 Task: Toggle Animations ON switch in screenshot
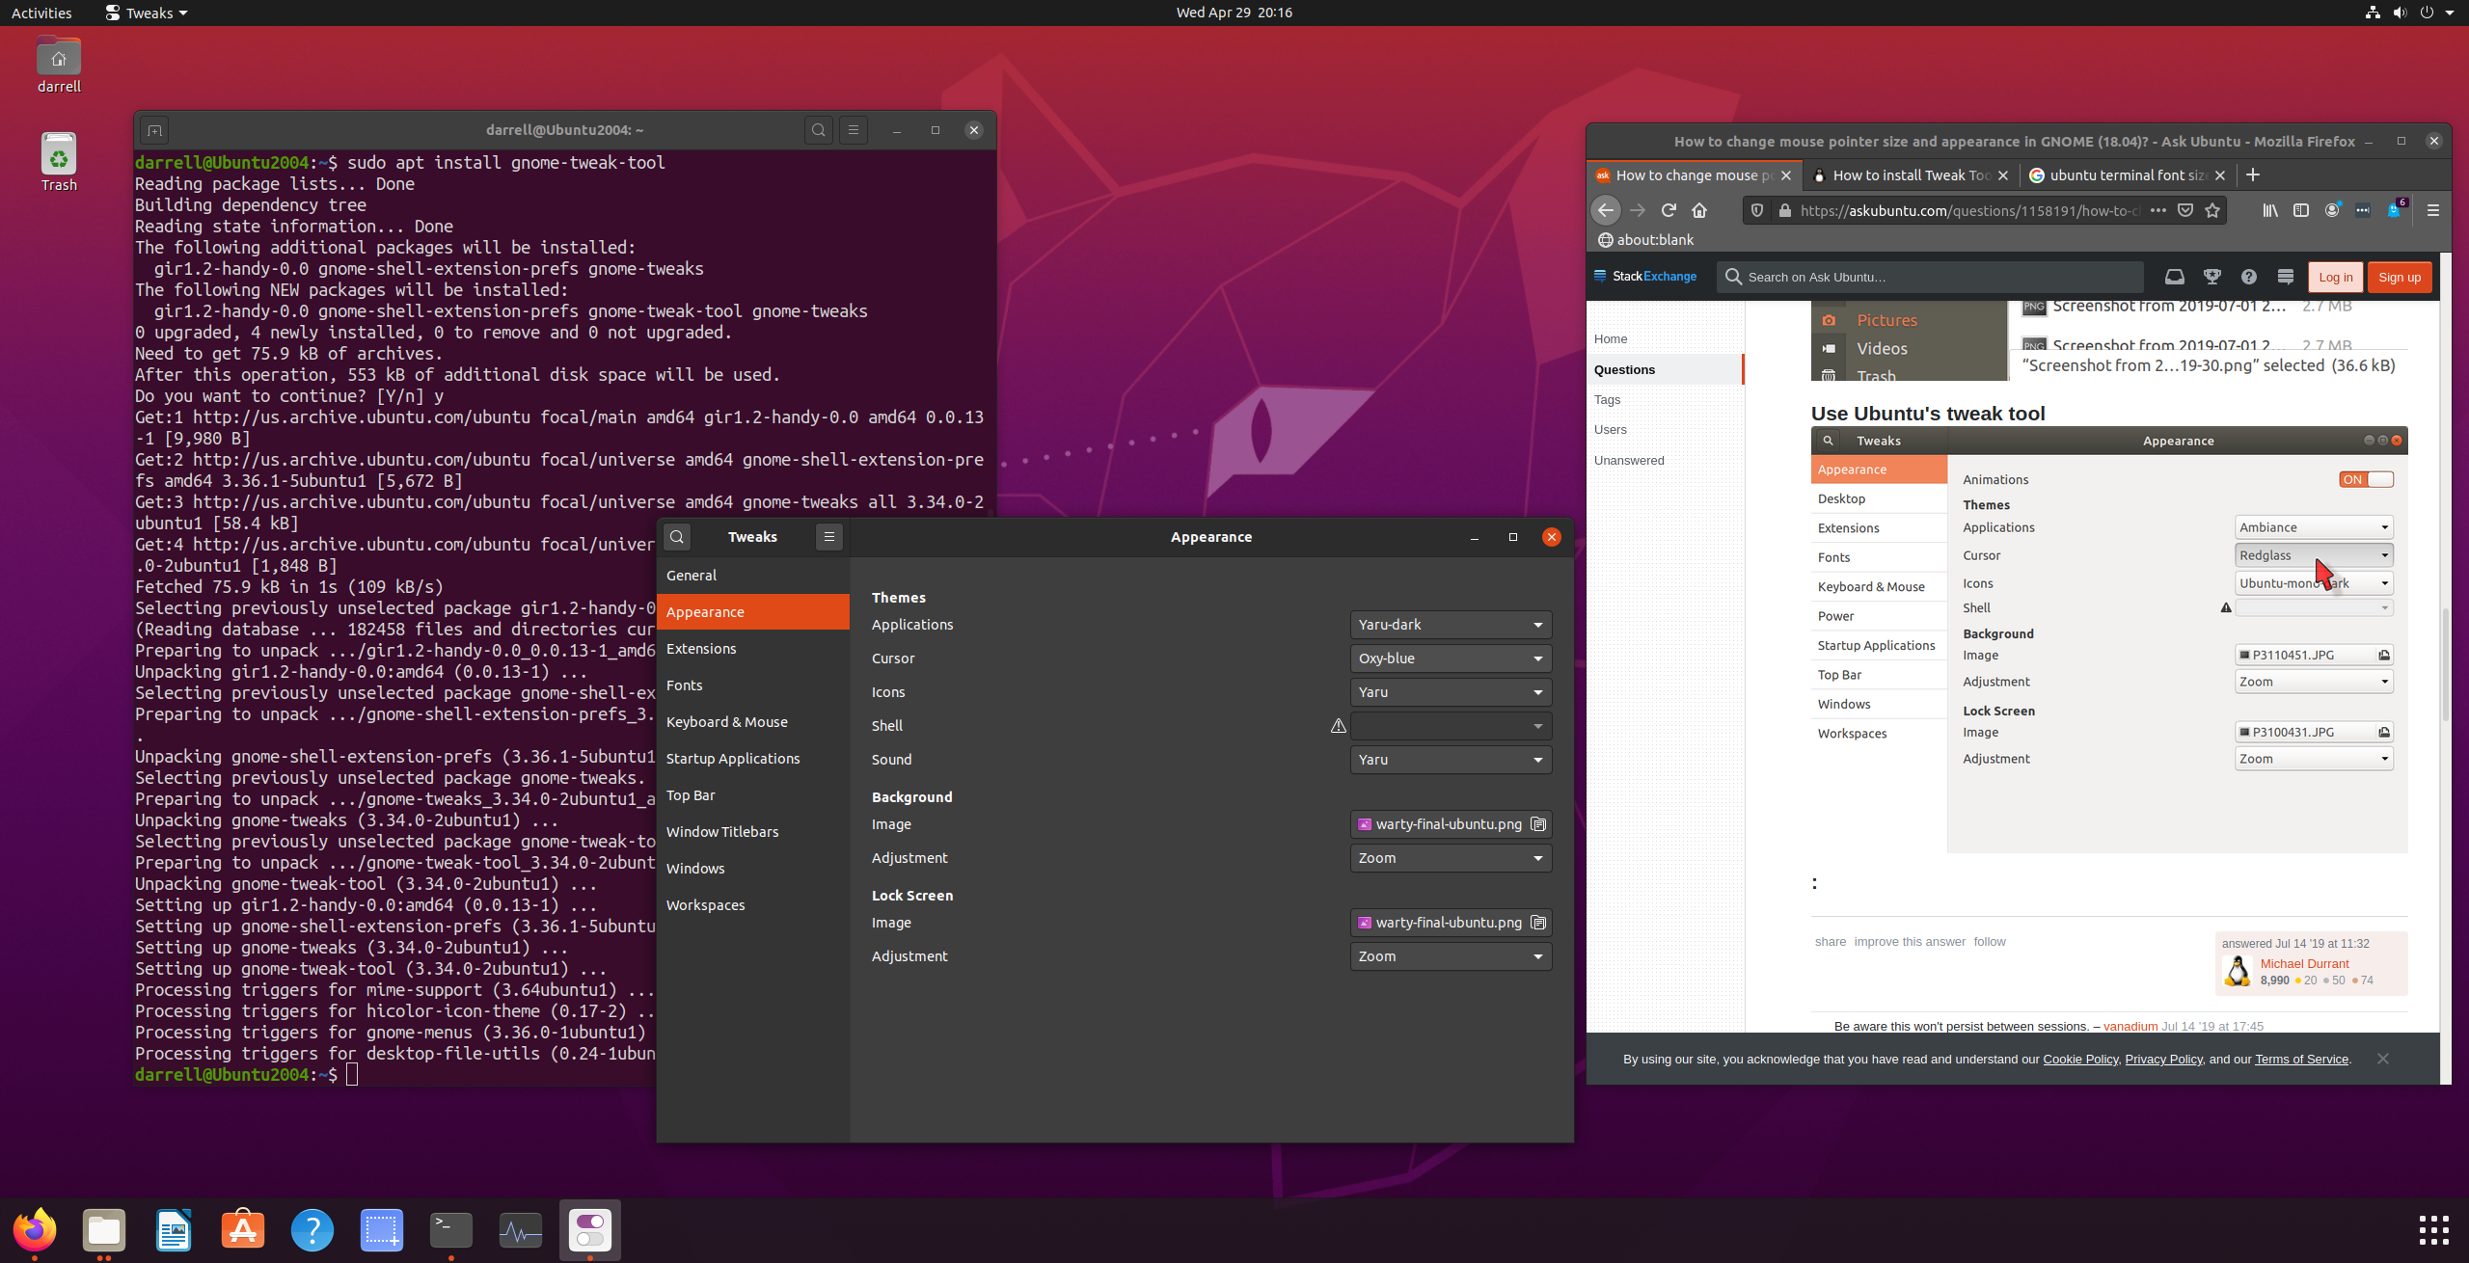[2365, 479]
